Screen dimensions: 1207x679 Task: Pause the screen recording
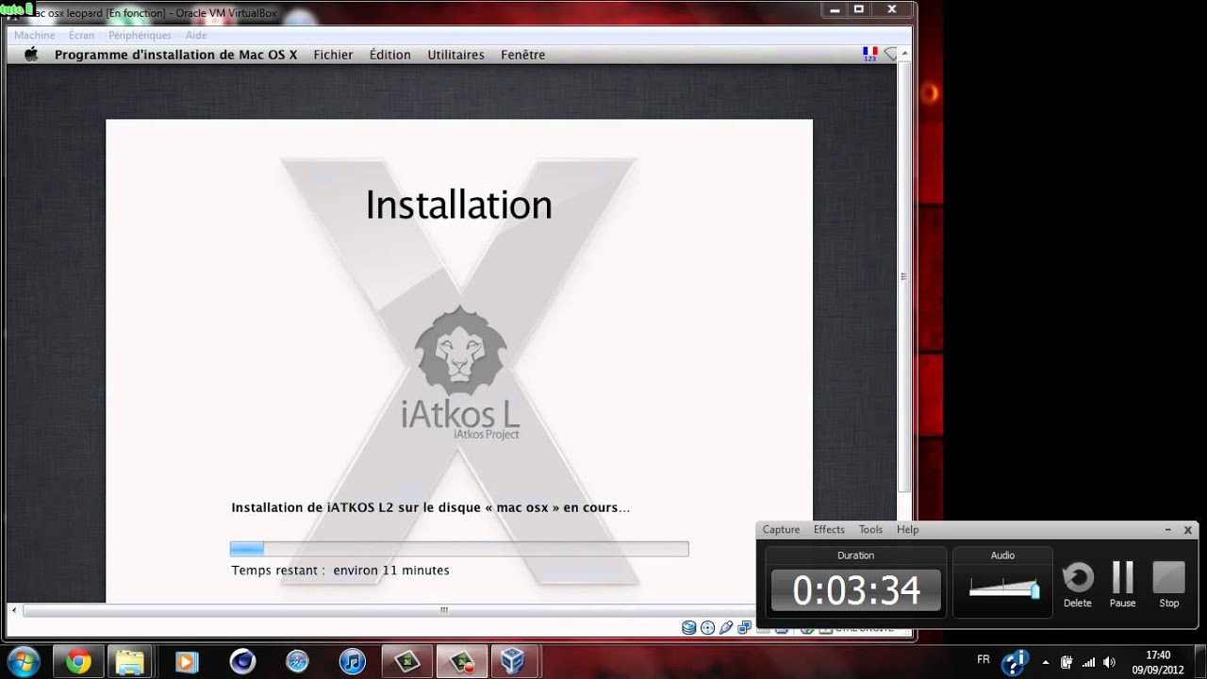pyautogui.click(x=1122, y=584)
